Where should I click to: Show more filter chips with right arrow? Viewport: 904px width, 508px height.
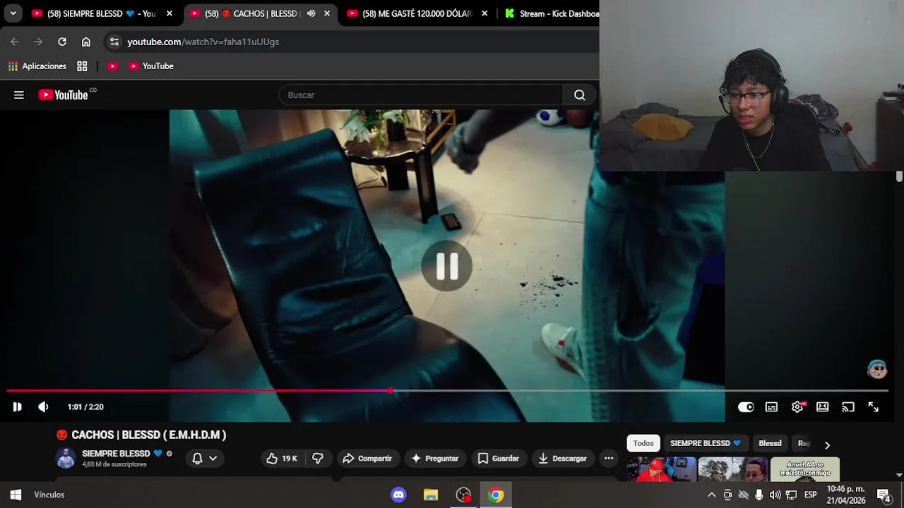pos(827,445)
